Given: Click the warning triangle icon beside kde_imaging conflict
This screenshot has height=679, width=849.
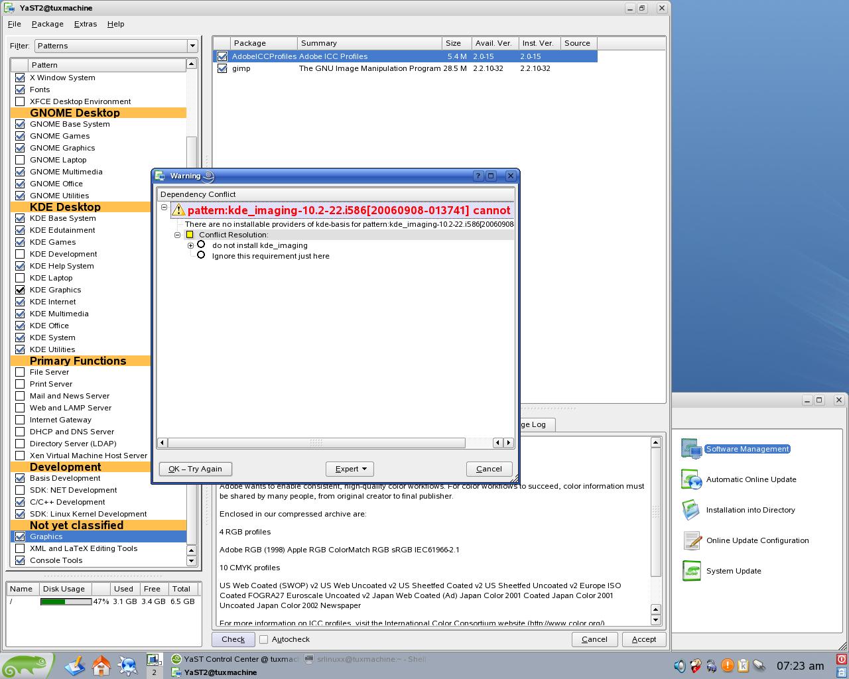Looking at the screenshot, I should click(178, 210).
